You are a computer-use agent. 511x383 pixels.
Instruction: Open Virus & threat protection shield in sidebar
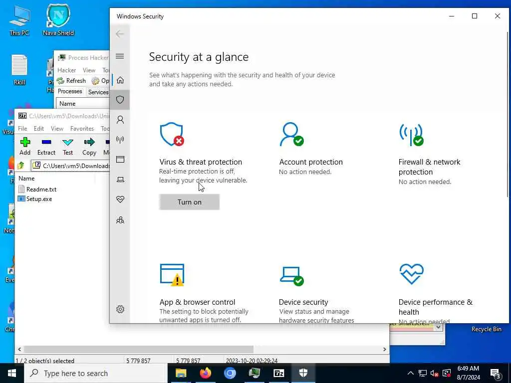120,100
